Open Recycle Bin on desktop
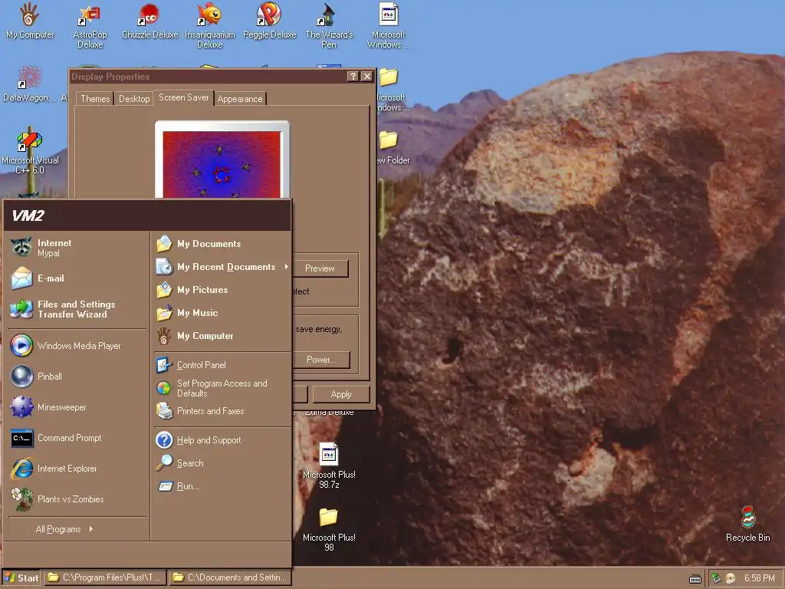Viewport: 785px width, 589px height. [x=748, y=523]
